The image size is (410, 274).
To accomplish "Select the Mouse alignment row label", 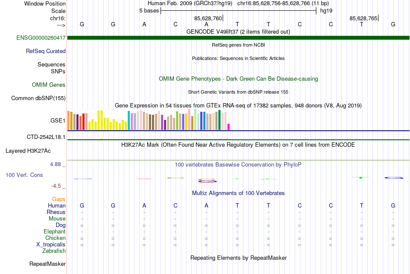I will [x=57, y=219].
